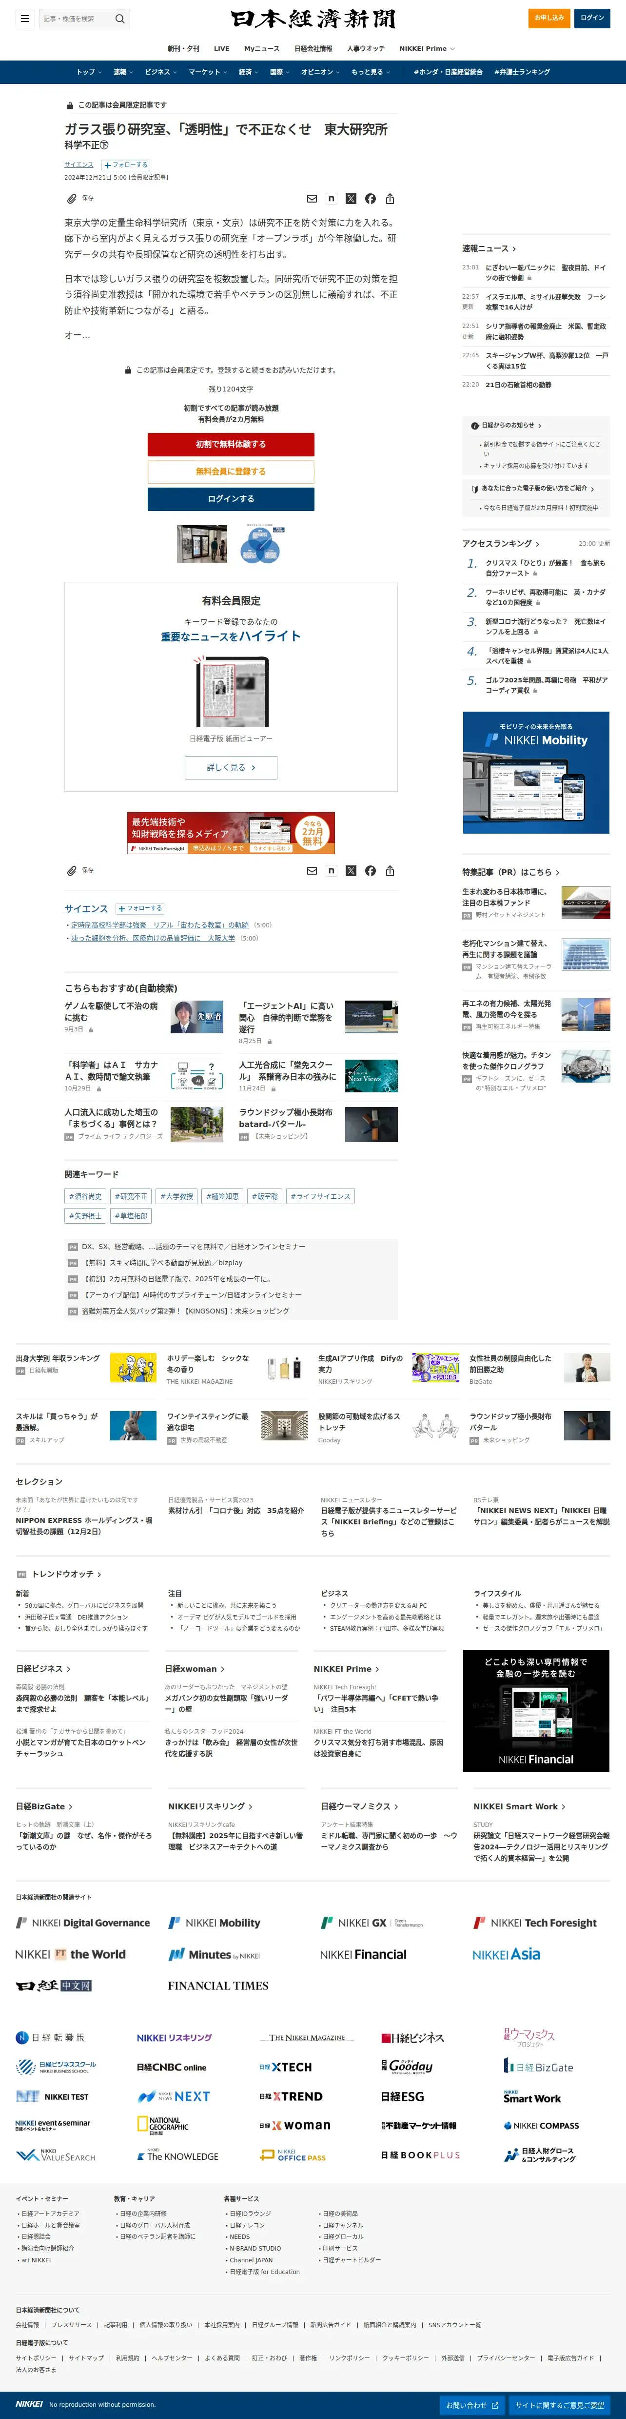Click the 無料会員に登録する button
Viewport: 626px width, 2419px height.
pyautogui.click(x=231, y=471)
